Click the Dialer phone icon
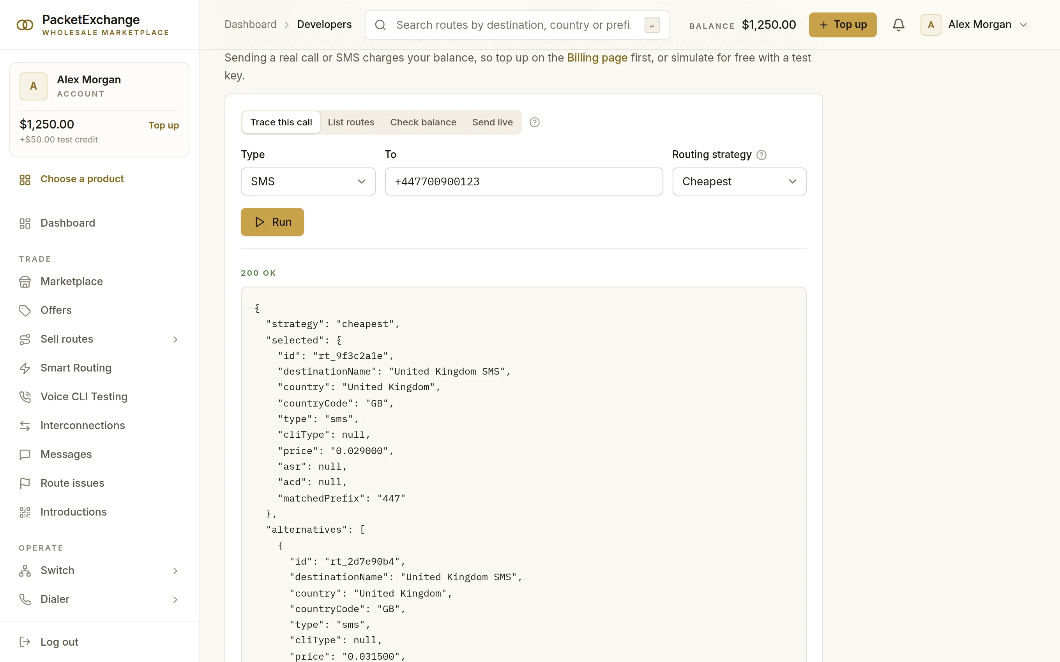 (25, 599)
